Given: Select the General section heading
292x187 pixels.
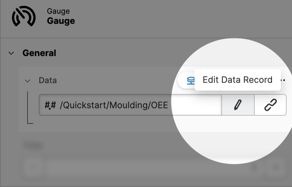Looking at the screenshot, I should tap(39, 53).
